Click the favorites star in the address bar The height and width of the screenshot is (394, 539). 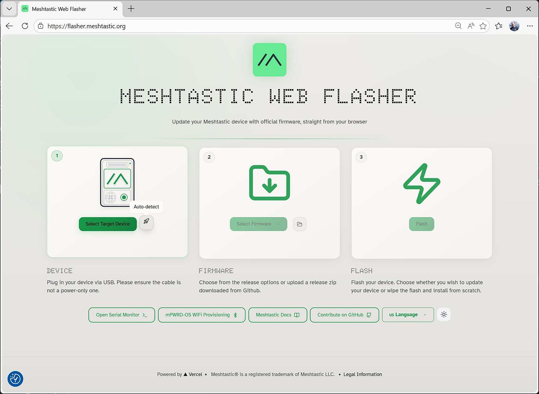click(483, 26)
